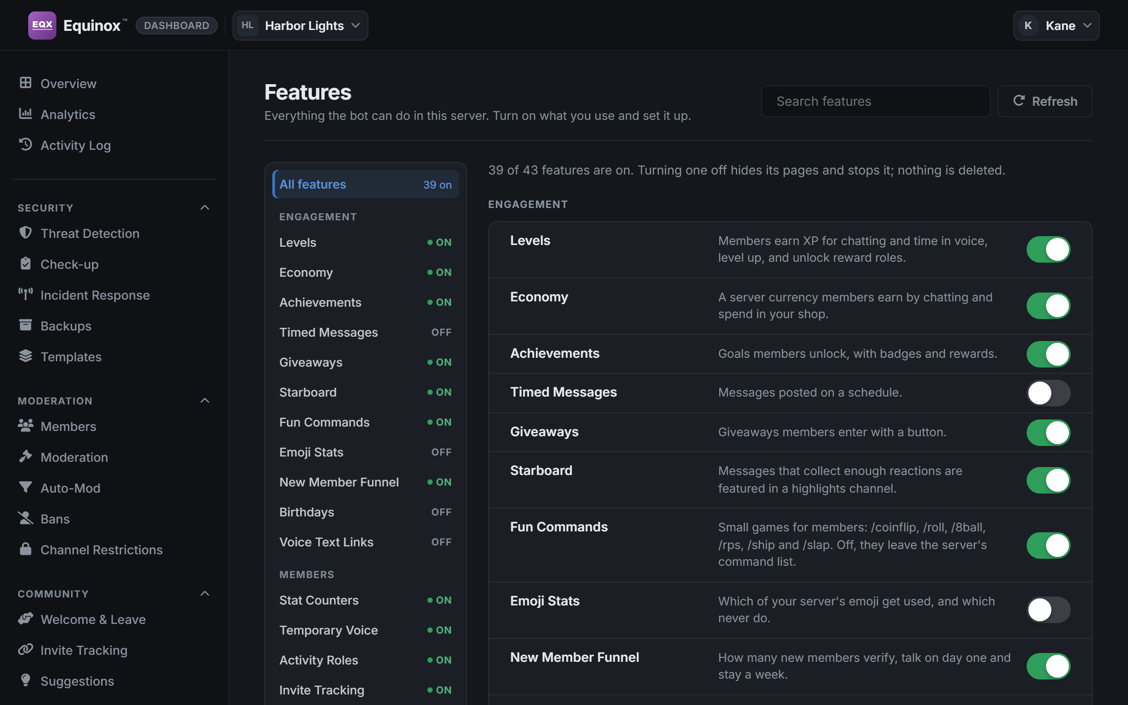This screenshot has height=705, width=1128.
Task: Select Emoji Stats in feature list
Action: pyautogui.click(x=366, y=452)
